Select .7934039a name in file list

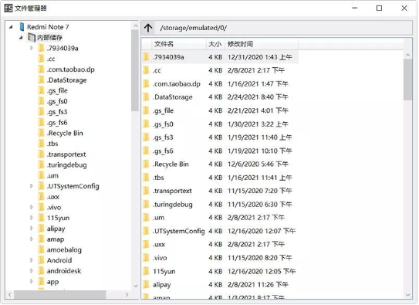[168, 57]
